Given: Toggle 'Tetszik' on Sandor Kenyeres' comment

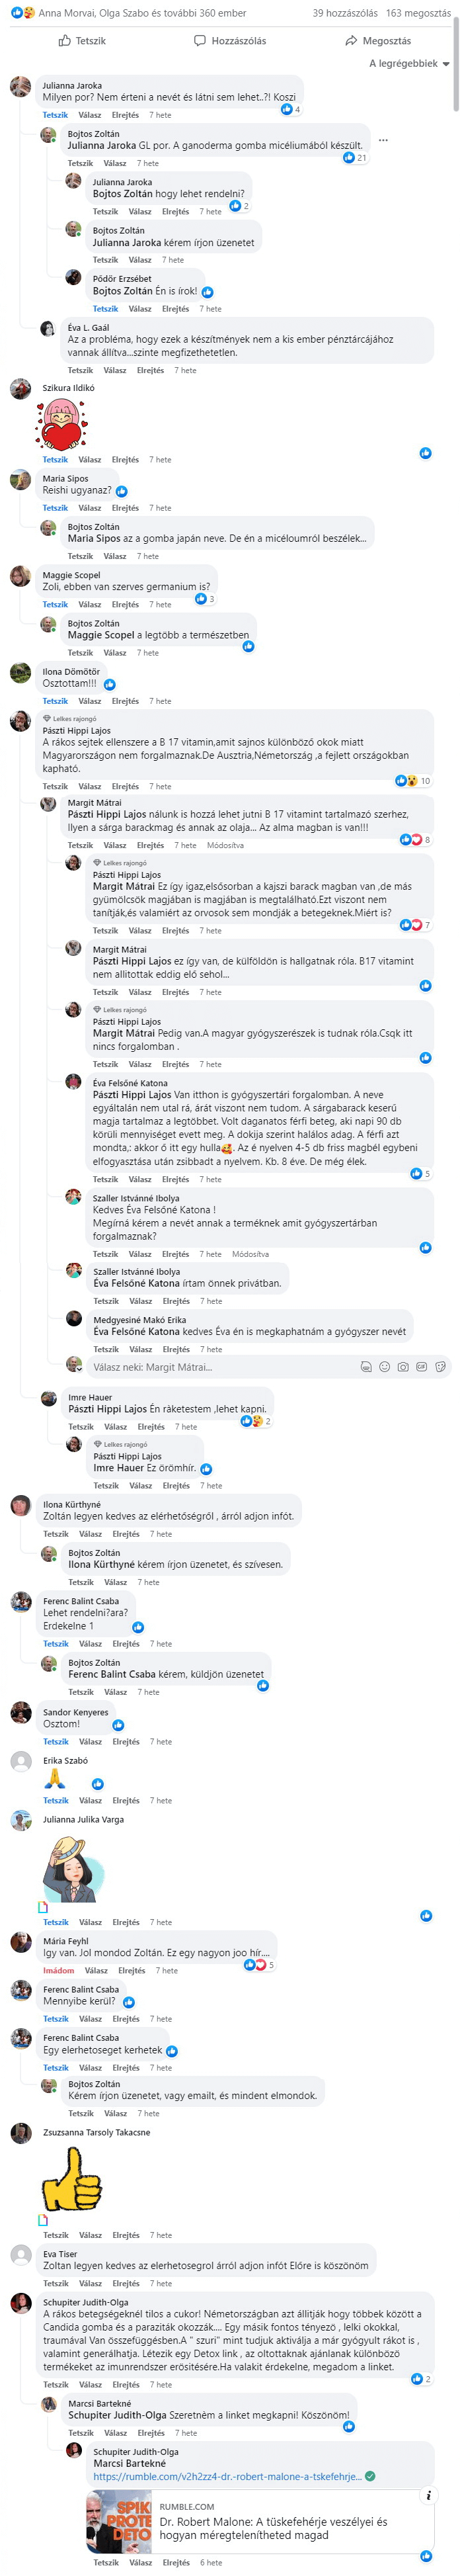Looking at the screenshot, I should (x=55, y=1741).
